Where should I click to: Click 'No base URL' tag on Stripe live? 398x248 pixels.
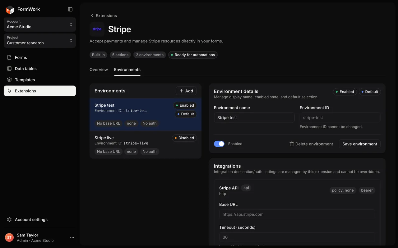coord(108,152)
